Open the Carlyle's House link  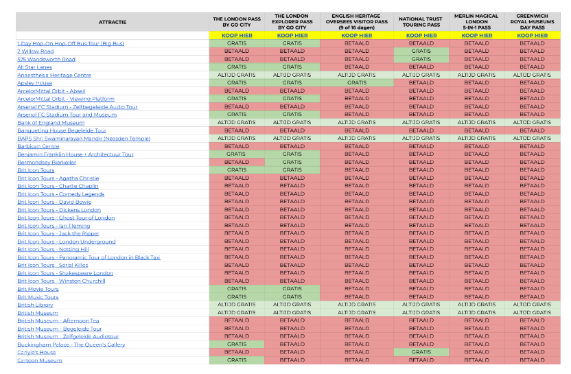tap(36, 353)
